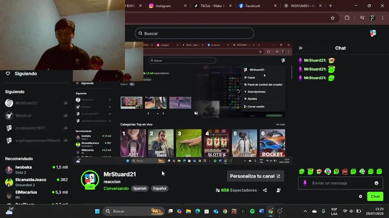The image size is (389, 218).
Task: Click Chrome profile avatar in toolbar
Action: click(x=373, y=18)
